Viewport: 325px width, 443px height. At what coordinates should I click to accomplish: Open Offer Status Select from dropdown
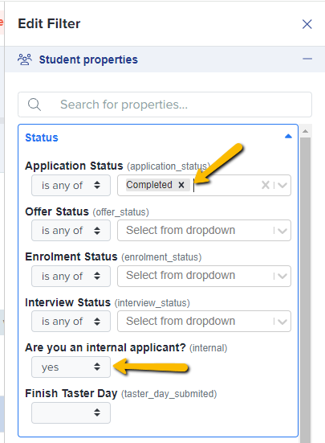pos(204,231)
